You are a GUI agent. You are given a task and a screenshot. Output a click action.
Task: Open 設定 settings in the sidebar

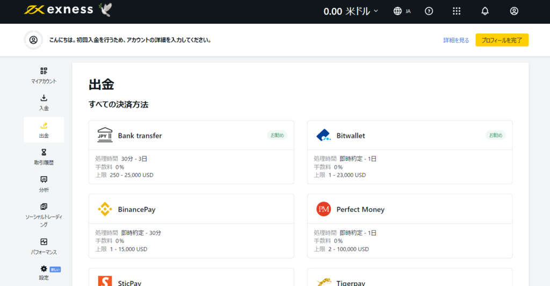coord(44,273)
